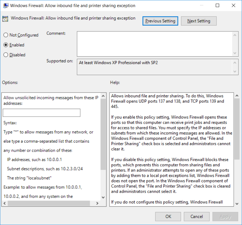
Task: Click the 'Comment:' label
Action: (56, 33)
